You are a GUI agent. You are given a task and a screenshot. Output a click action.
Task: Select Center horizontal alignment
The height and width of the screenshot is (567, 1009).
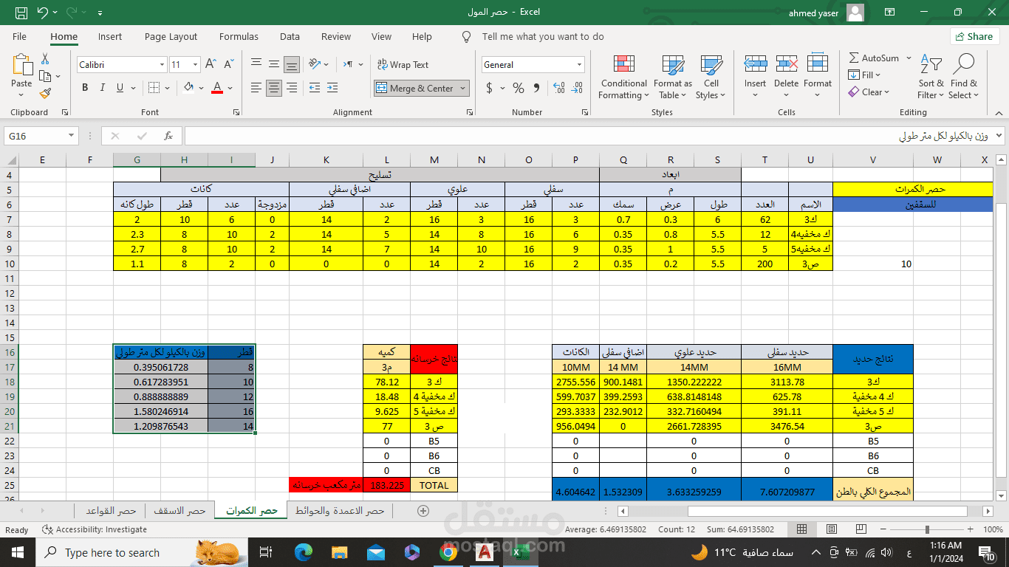[x=274, y=88]
